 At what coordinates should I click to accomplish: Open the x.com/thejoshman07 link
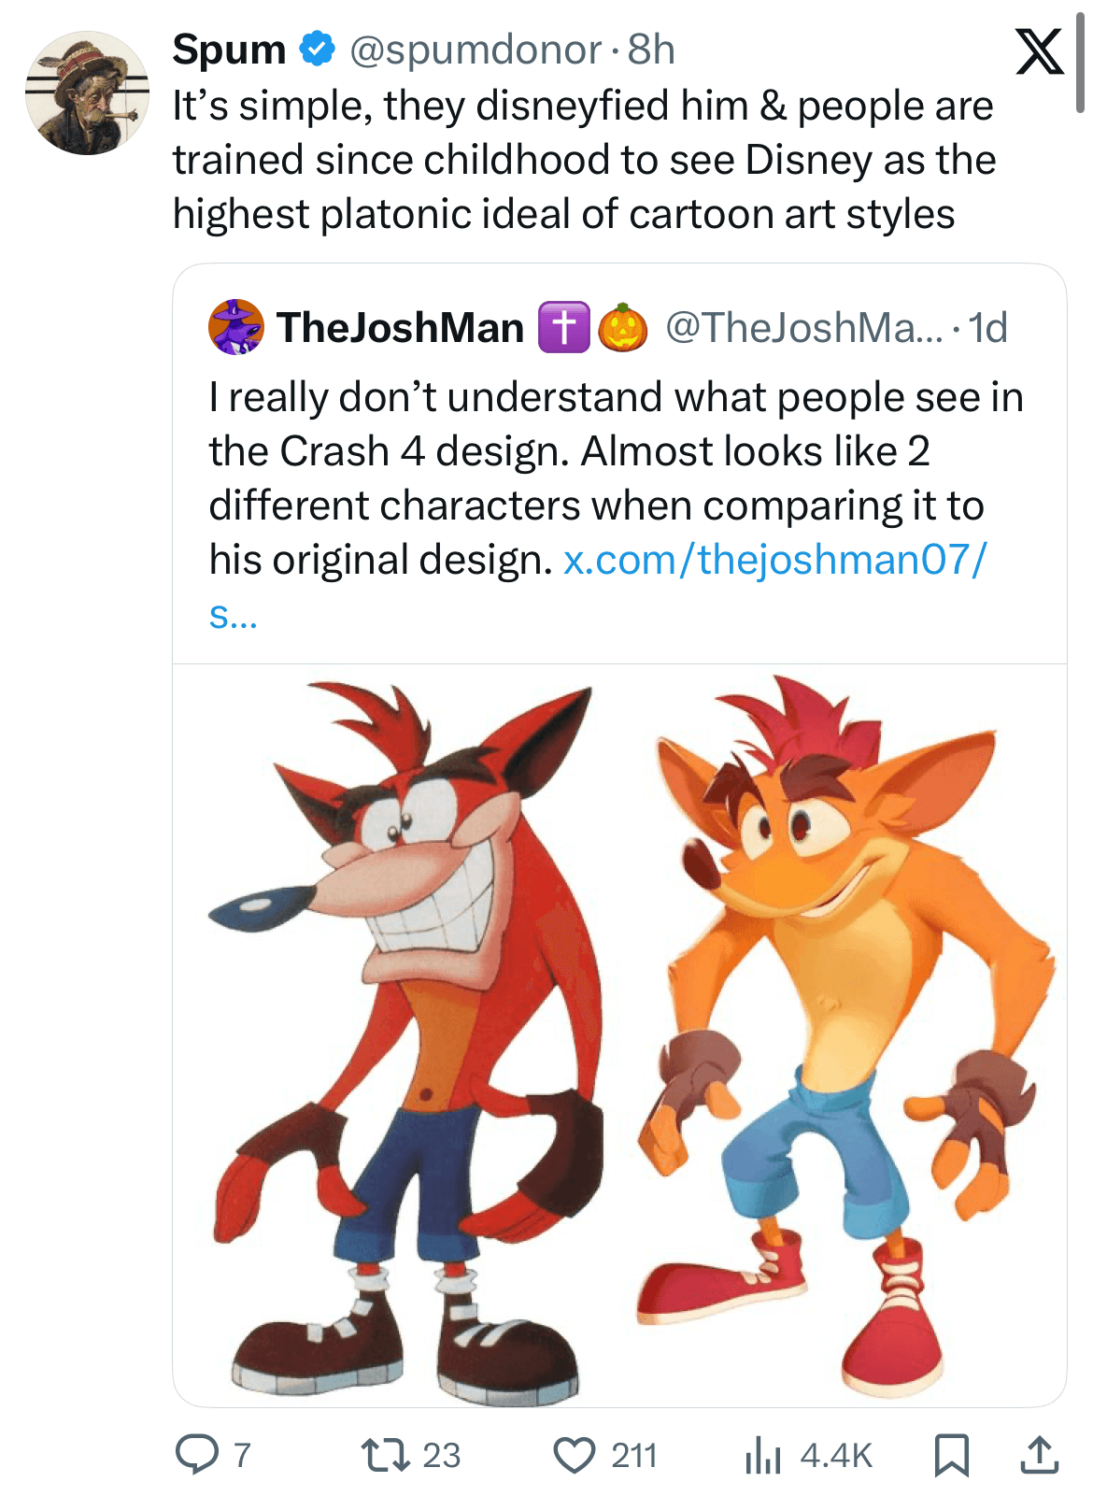[x=774, y=560]
